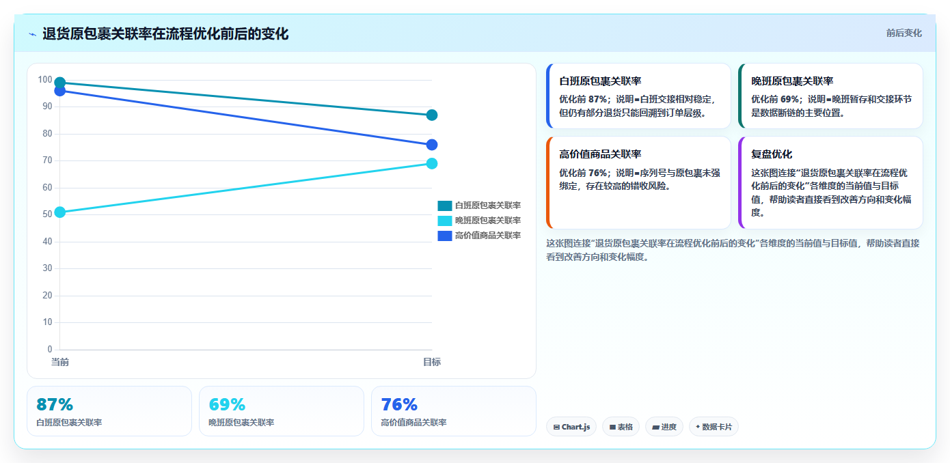Select the 进度 tag
Image resolution: width=950 pixels, height=463 pixels.
click(664, 427)
